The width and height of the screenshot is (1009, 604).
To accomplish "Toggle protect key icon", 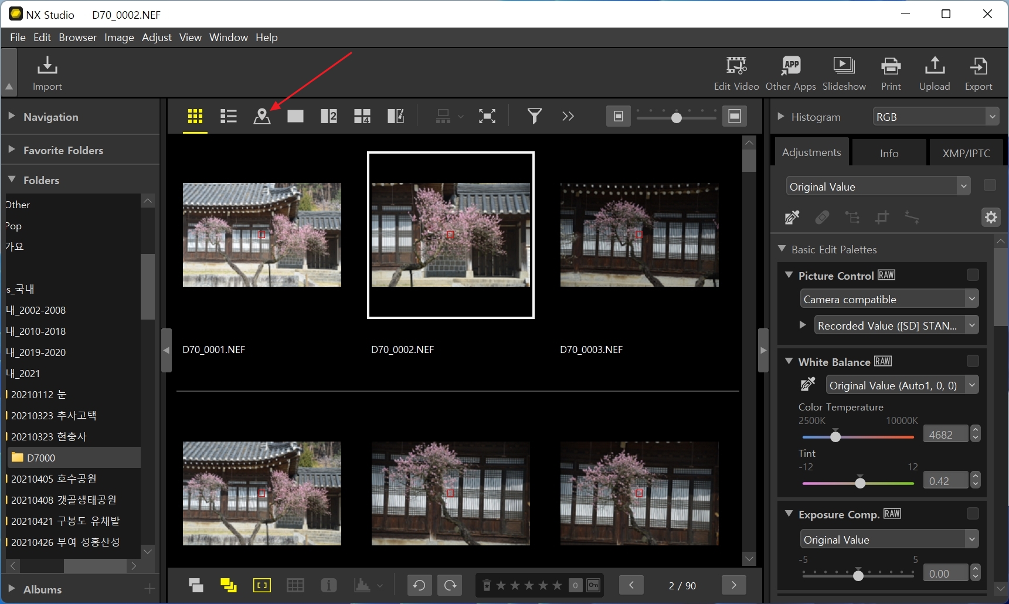I will (x=593, y=585).
